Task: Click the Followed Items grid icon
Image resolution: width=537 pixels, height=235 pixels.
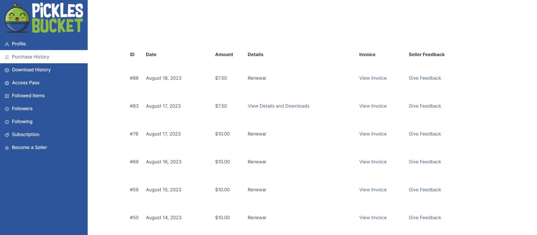Action: tap(7, 96)
